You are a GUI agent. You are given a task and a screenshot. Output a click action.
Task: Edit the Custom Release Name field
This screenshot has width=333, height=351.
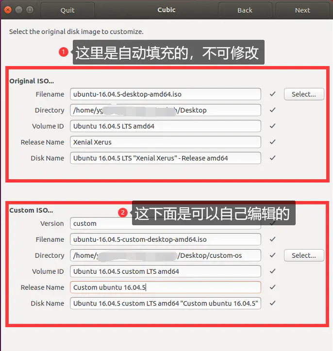coord(166,287)
